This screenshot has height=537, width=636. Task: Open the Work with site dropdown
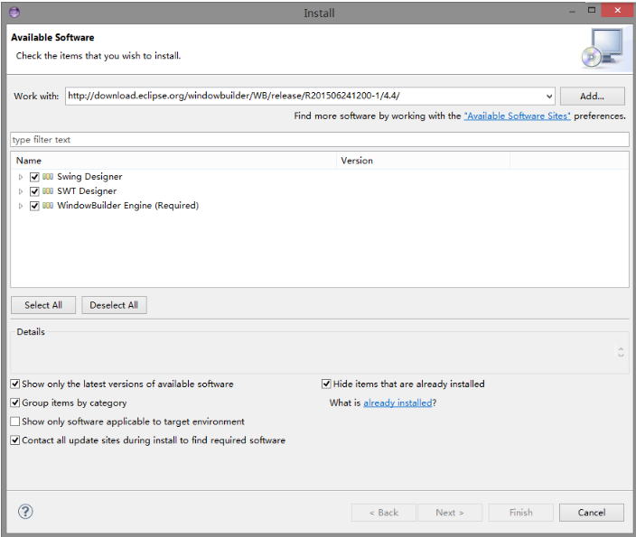pos(548,96)
